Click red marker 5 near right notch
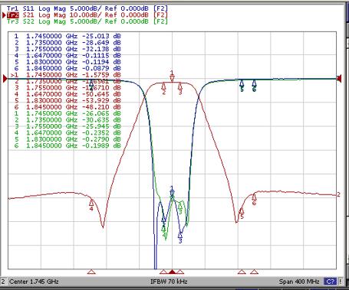Viewport: 349px width, 290px height. click(242, 213)
